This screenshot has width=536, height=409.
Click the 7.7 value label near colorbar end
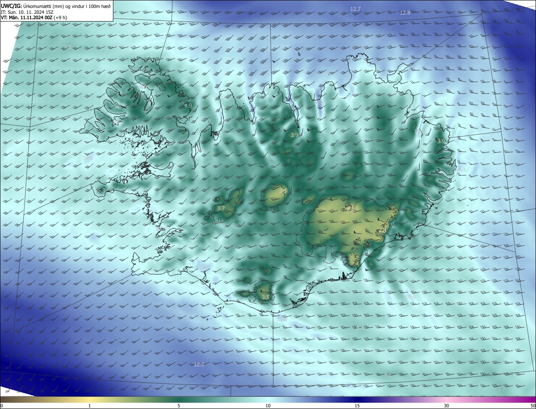coord(502,389)
